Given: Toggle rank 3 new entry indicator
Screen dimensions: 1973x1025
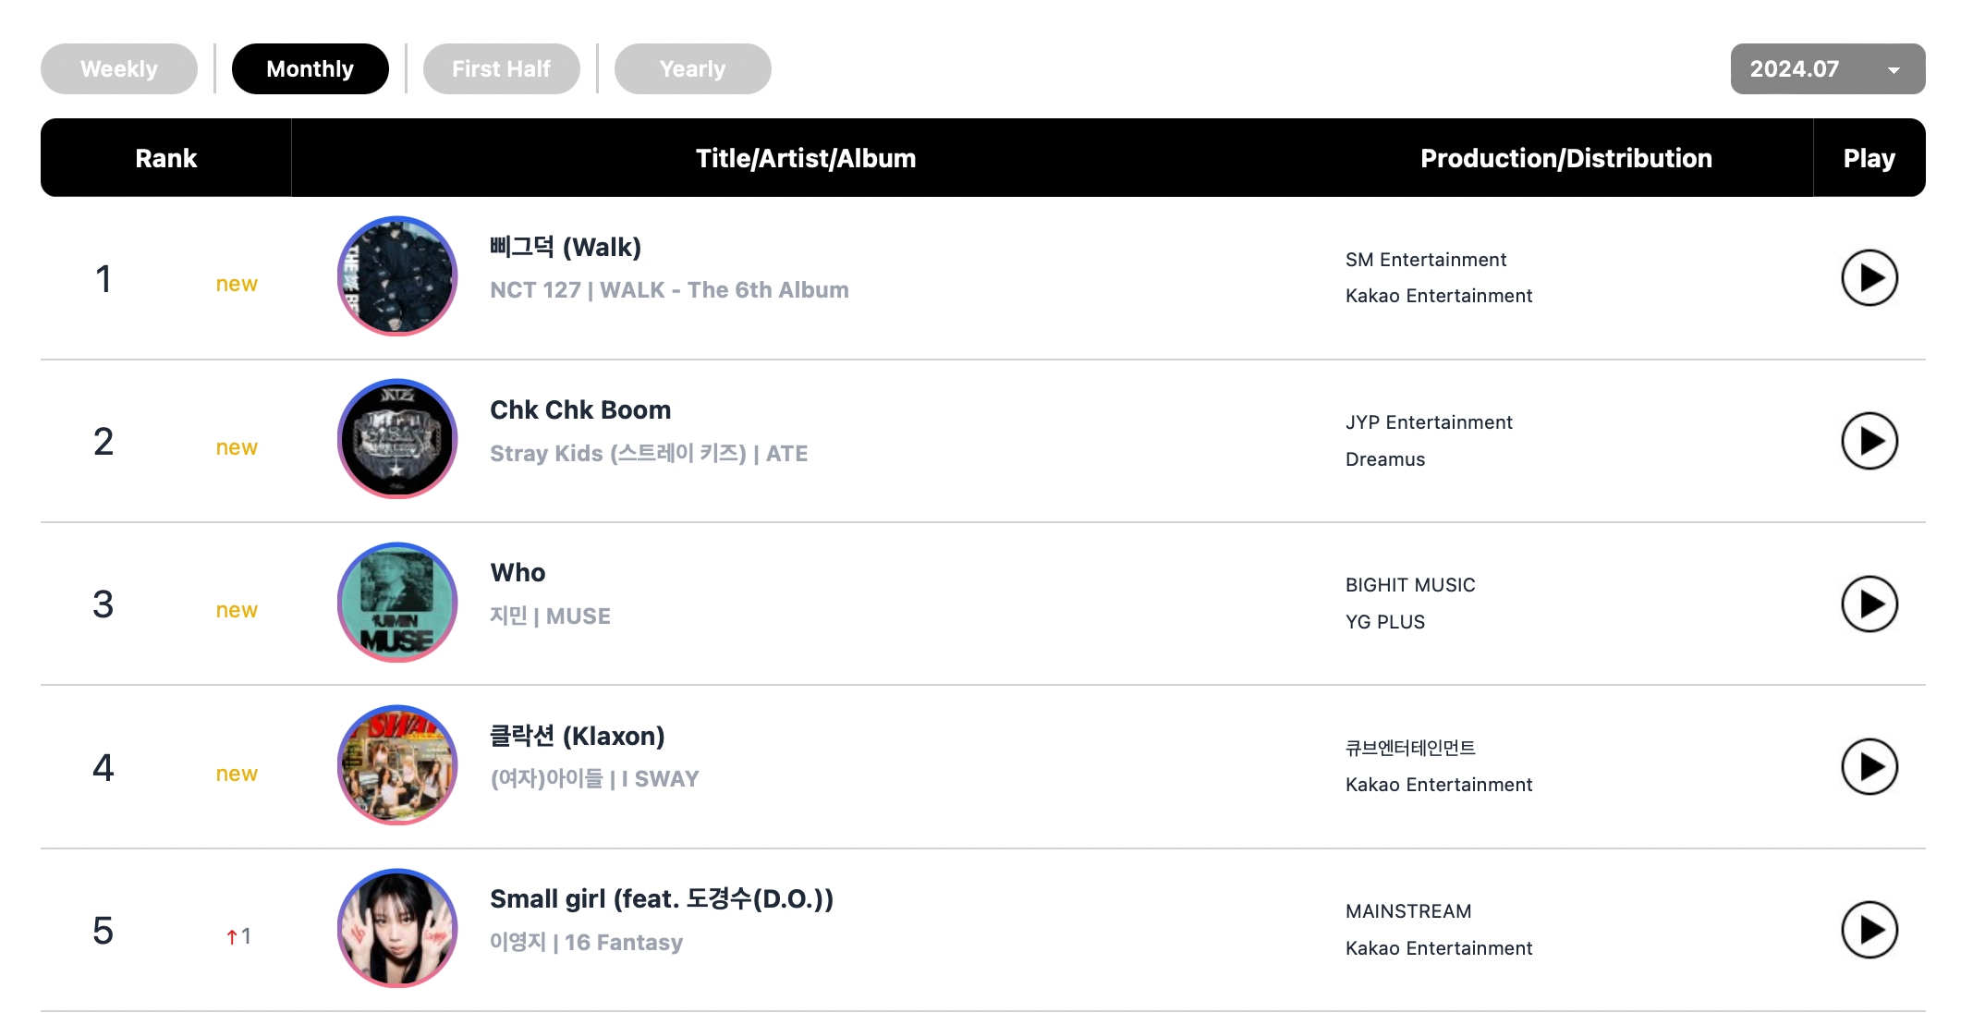Looking at the screenshot, I should 235,610.
